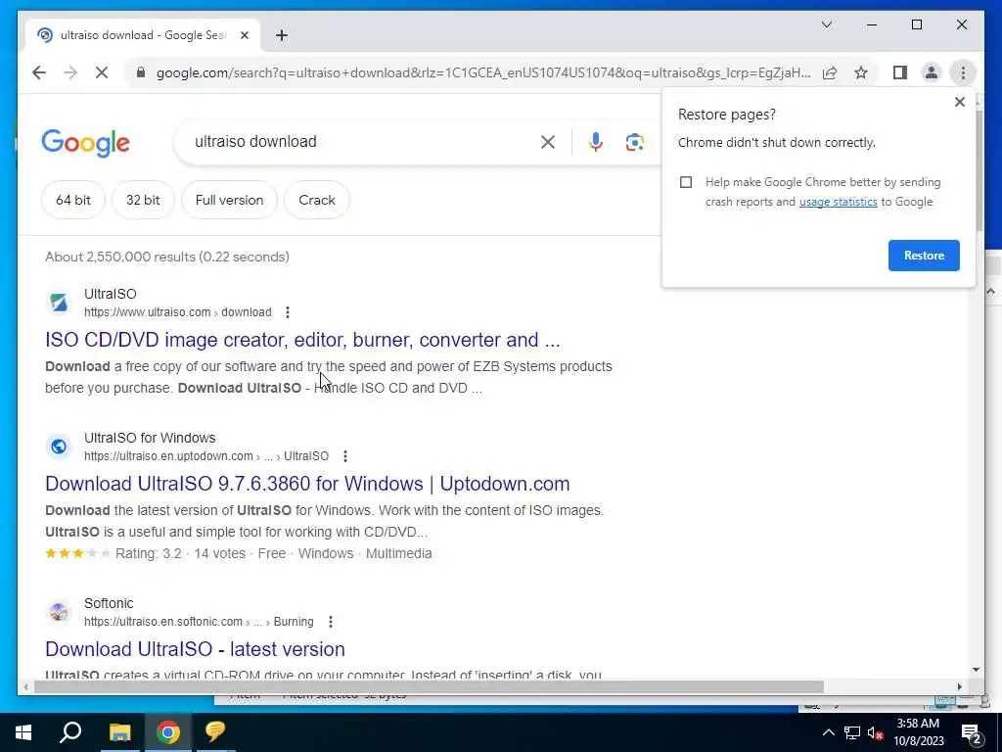Click the Chrome taskbar icon
The image size is (1002, 752).
point(167,732)
